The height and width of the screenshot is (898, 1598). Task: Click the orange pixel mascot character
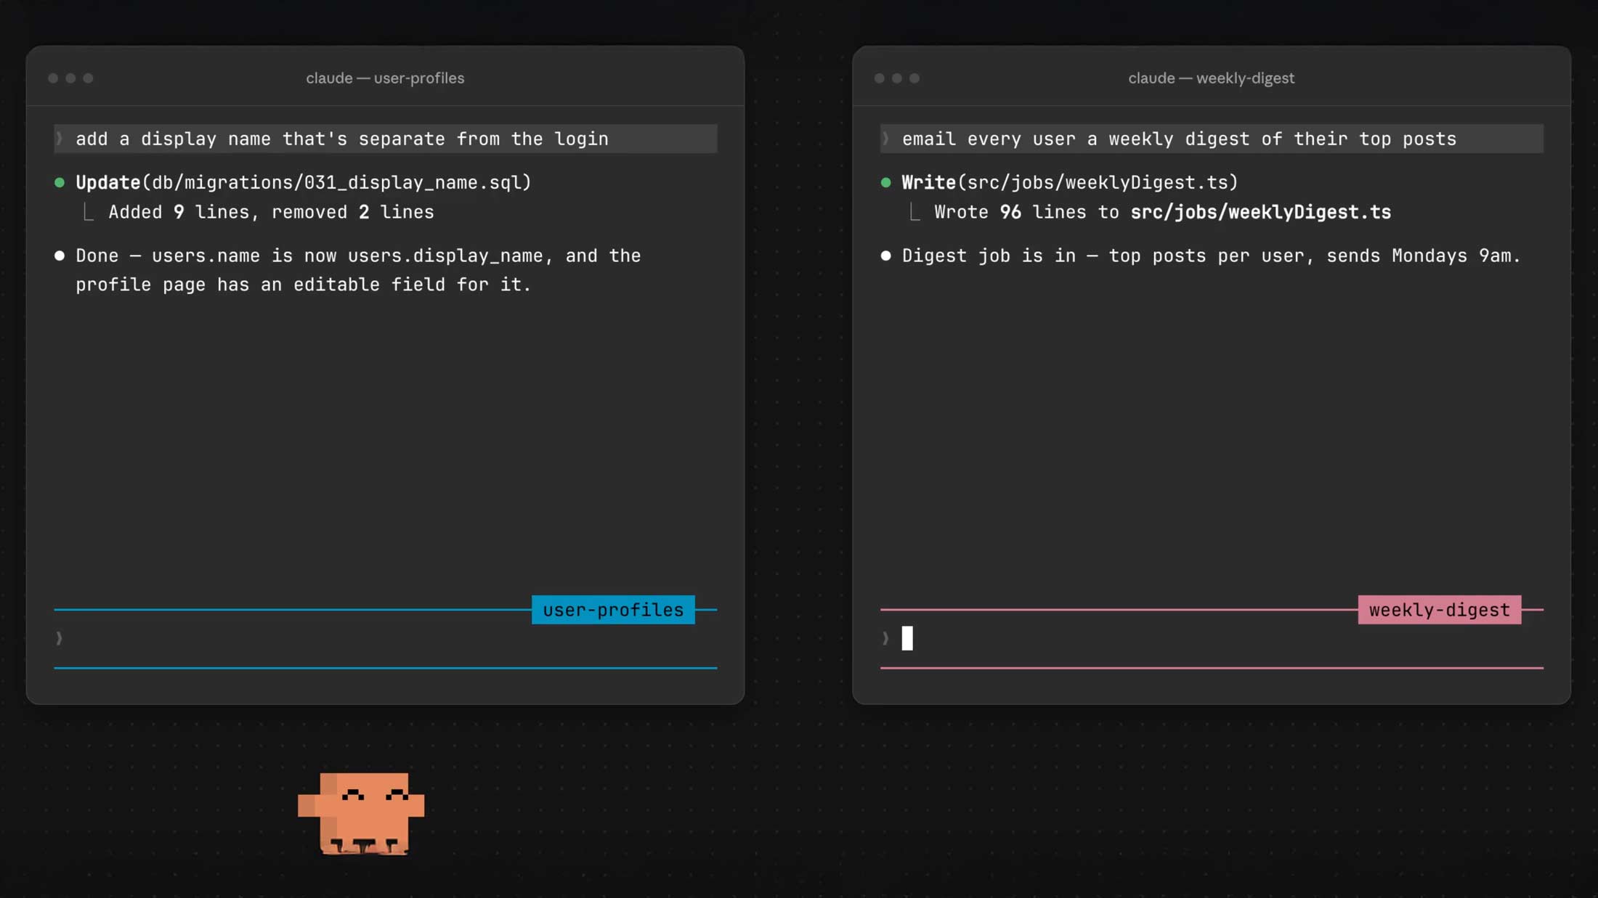(361, 814)
